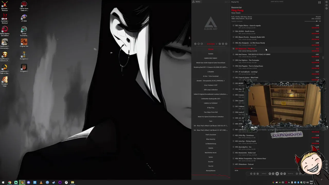Select playlist 'Two Steps From Hell'

pos(211,112)
